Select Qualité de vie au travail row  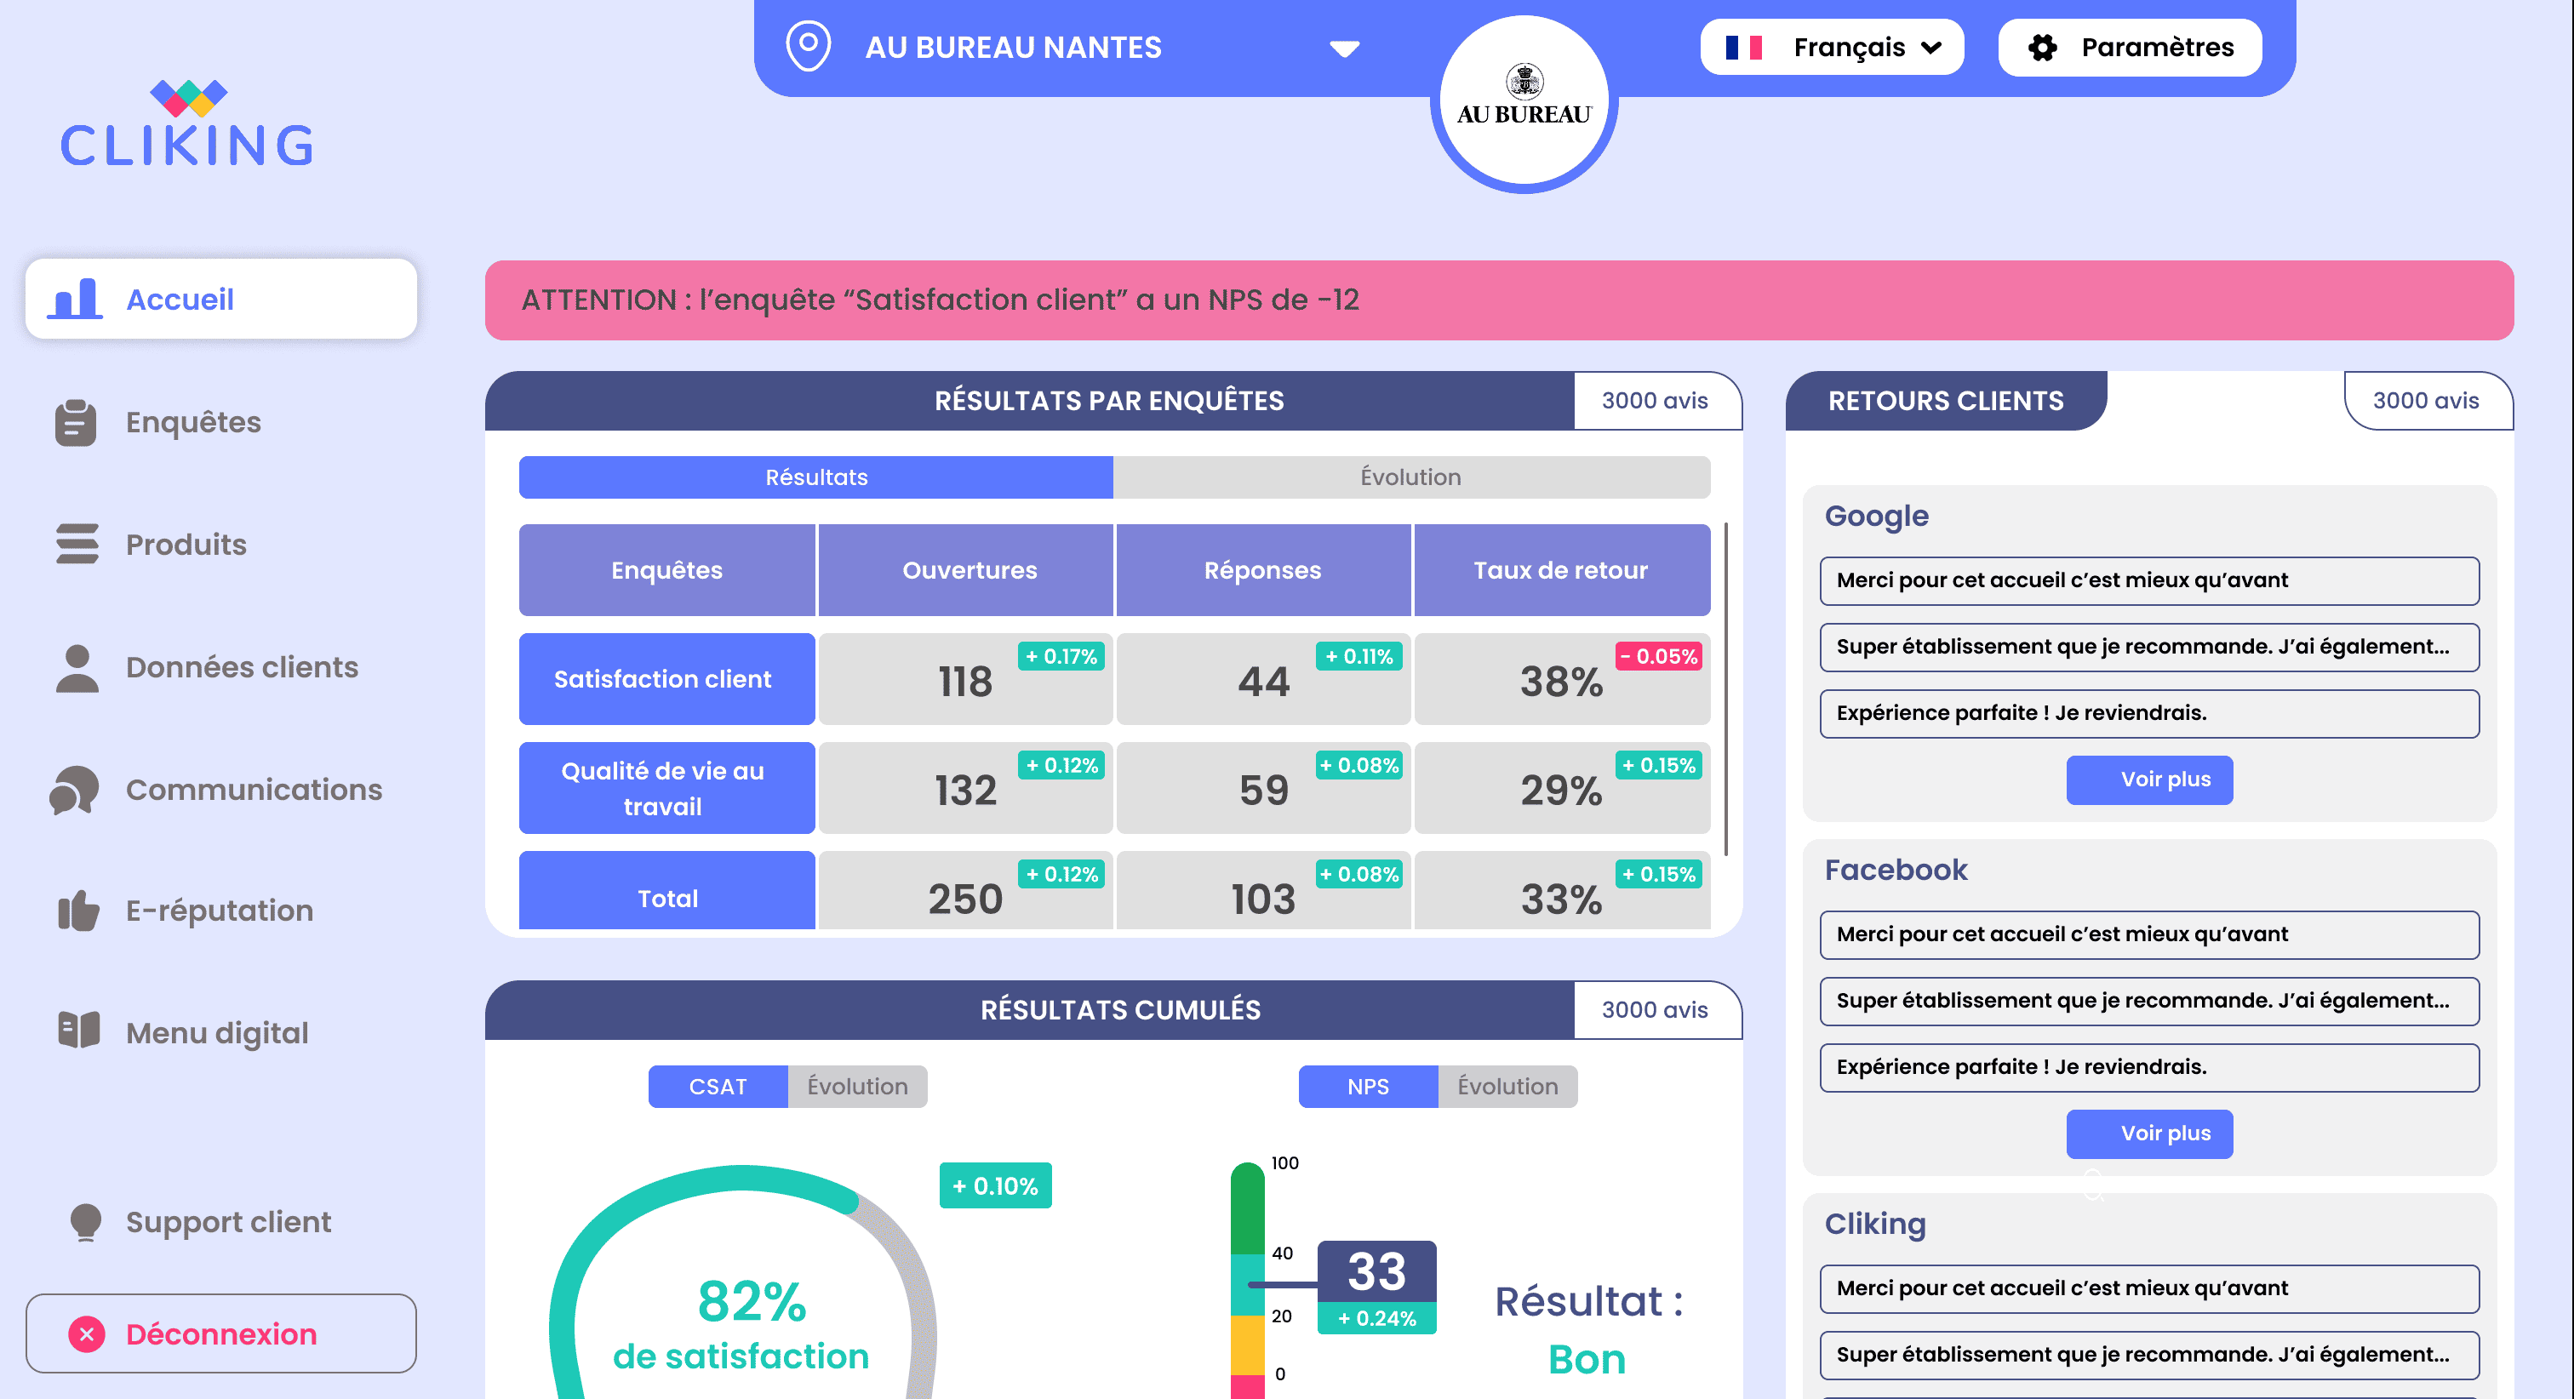(x=666, y=787)
